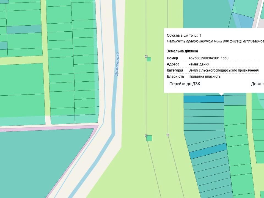Image resolution: width=264 pixels, height=198 pixels.
Task: Select small green square parcel beside upper pylon
Action: tap(149, 59)
